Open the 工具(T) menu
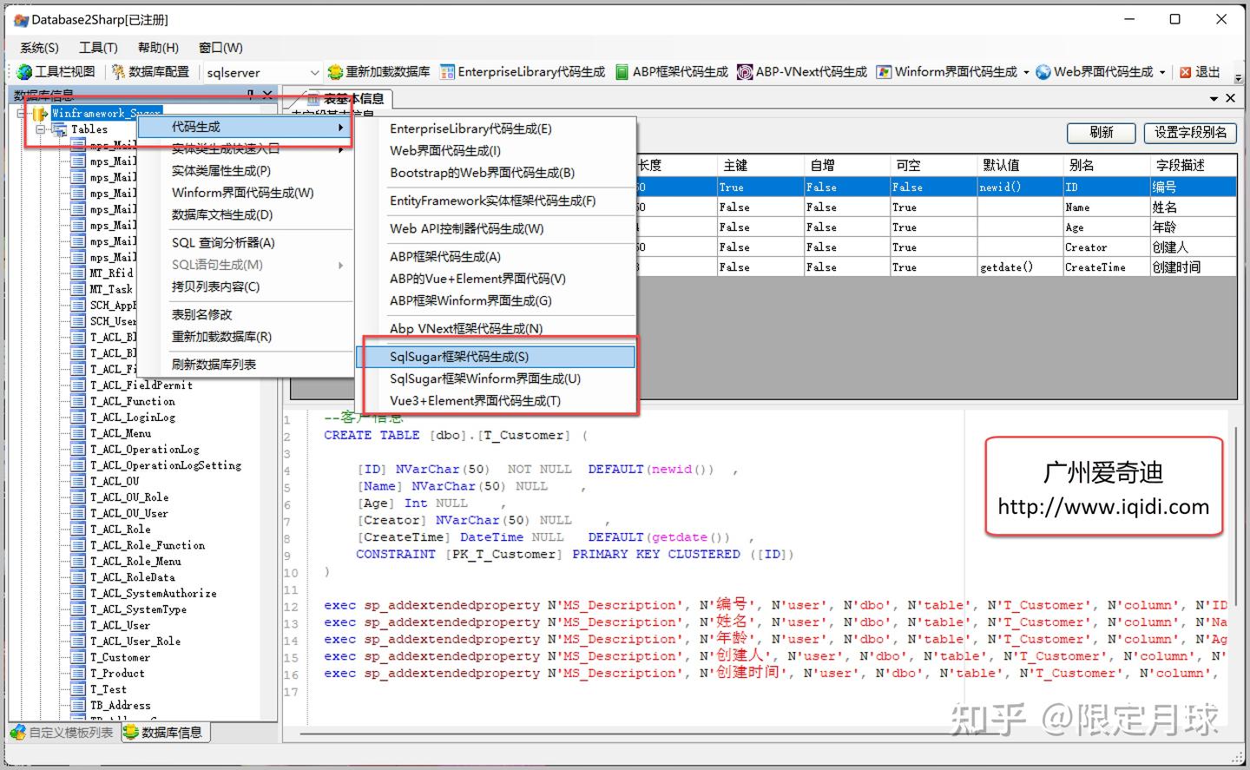Image resolution: width=1250 pixels, height=770 pixels. [98, 48]
